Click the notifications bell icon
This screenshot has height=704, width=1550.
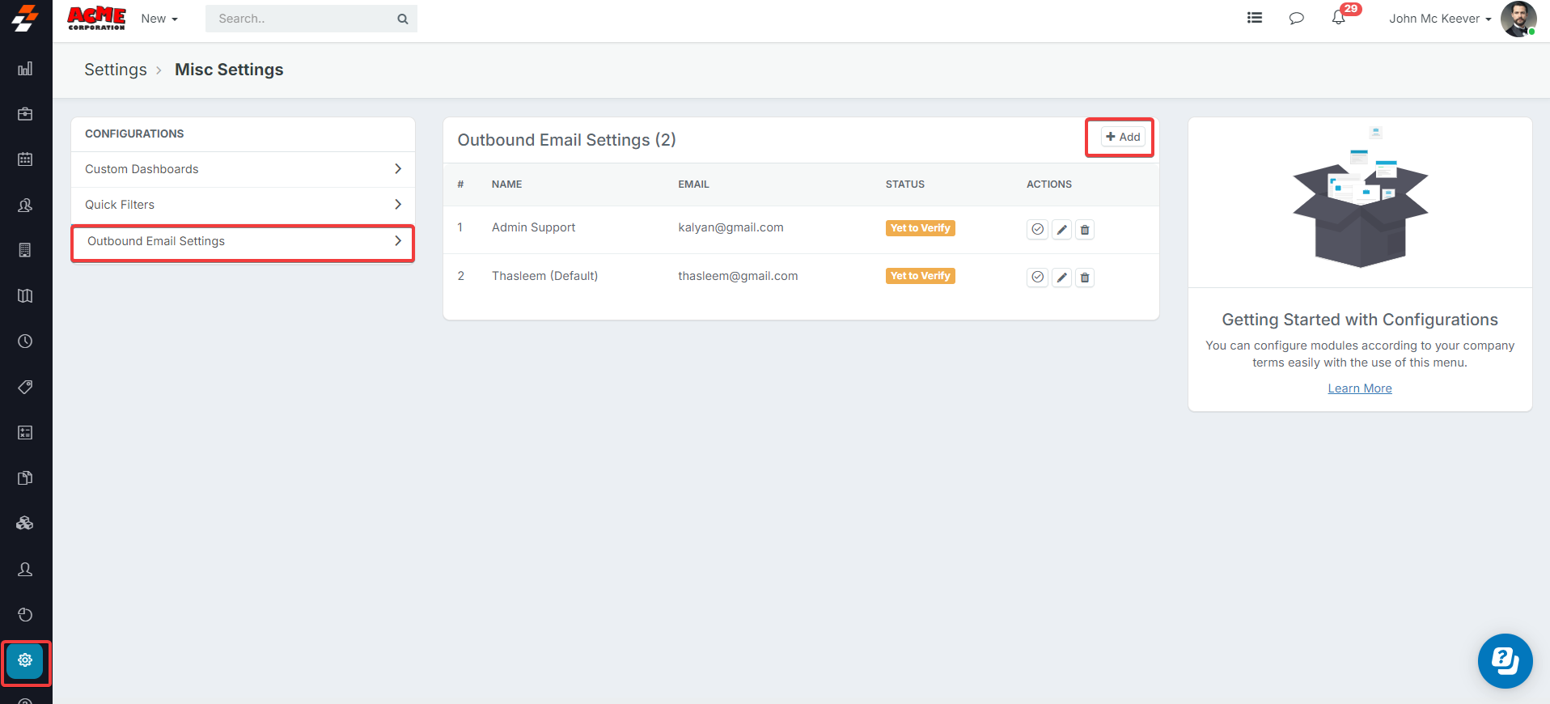coord(1338,18)
